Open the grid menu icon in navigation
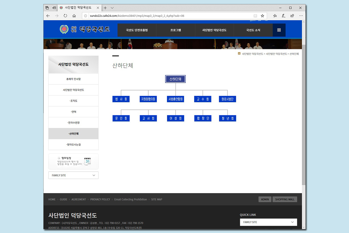This screenshot has width=349, height=233. click(x=279, y=30)
